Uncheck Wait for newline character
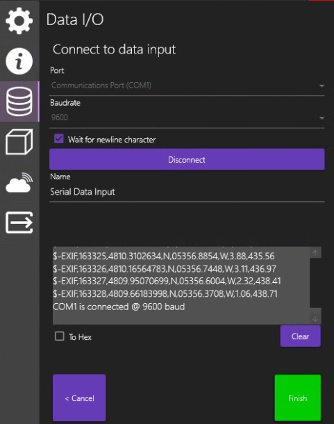The height and width of the screenshot is (424, 334). click(x=59, y=139)
